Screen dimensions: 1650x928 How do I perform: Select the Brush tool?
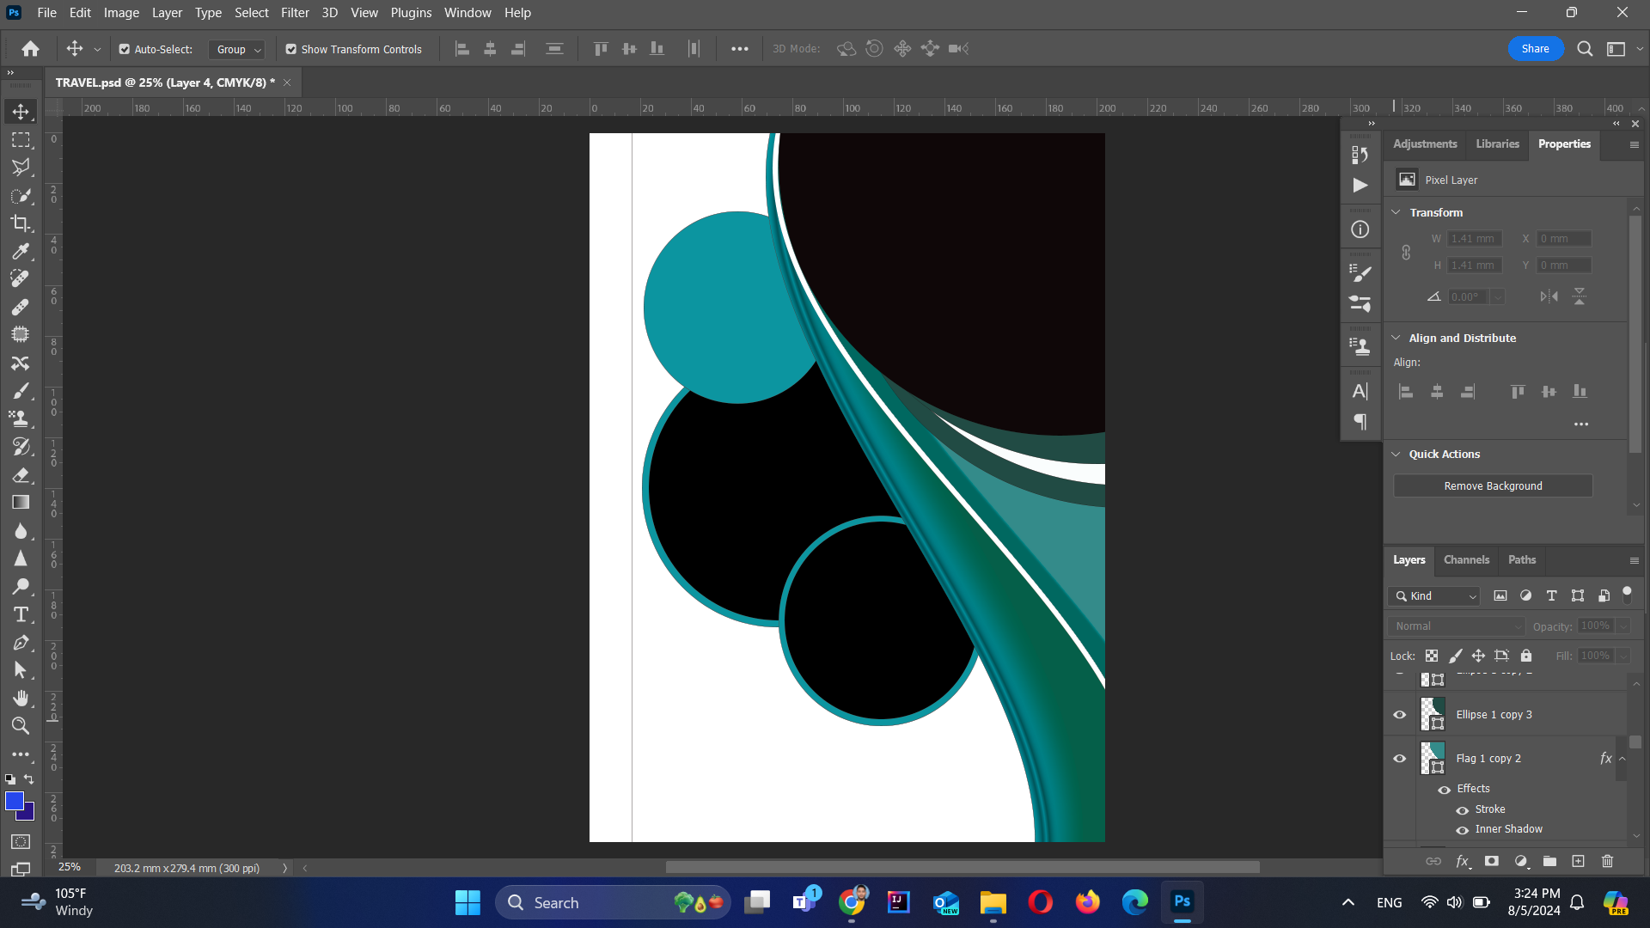click(x=21, y=391)
